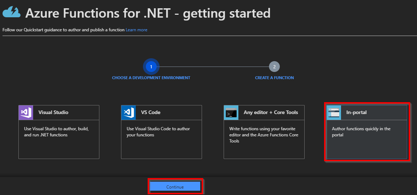Select the Visual Studio card title
Viewport: 417px width, 195px height.
click(53, 113)
